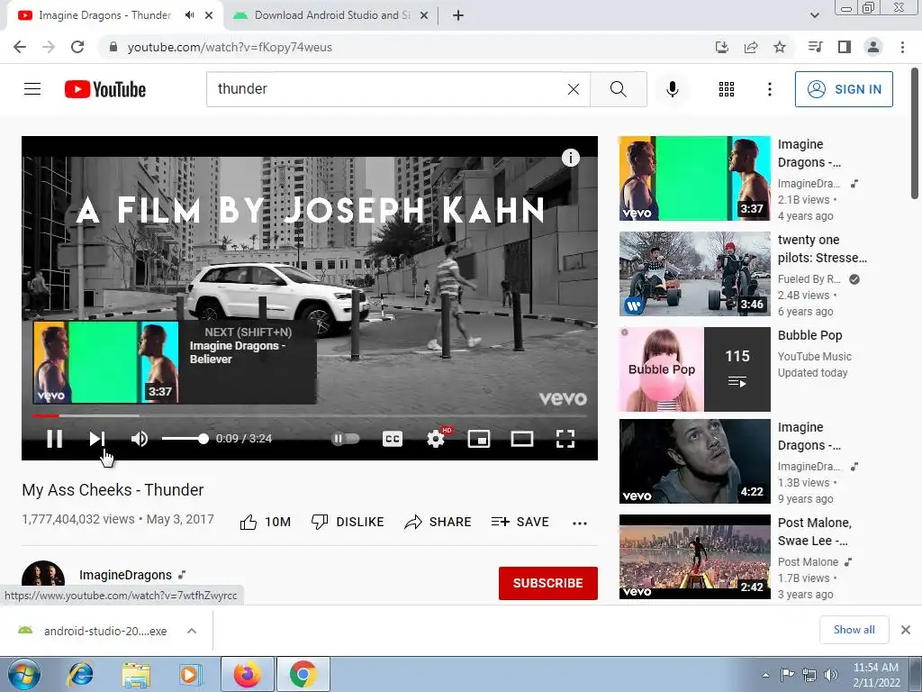This screenshot has height=692, width=922.
Task: Mute the video using the speaker icon
Action: coord(140,439)
